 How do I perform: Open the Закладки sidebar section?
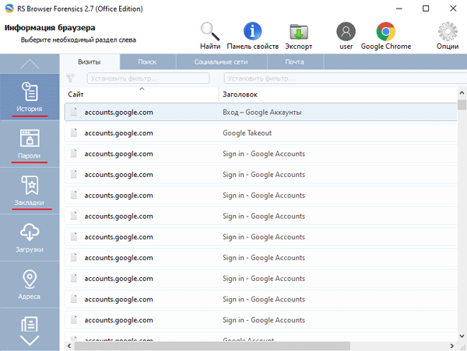tap(30, 191)
